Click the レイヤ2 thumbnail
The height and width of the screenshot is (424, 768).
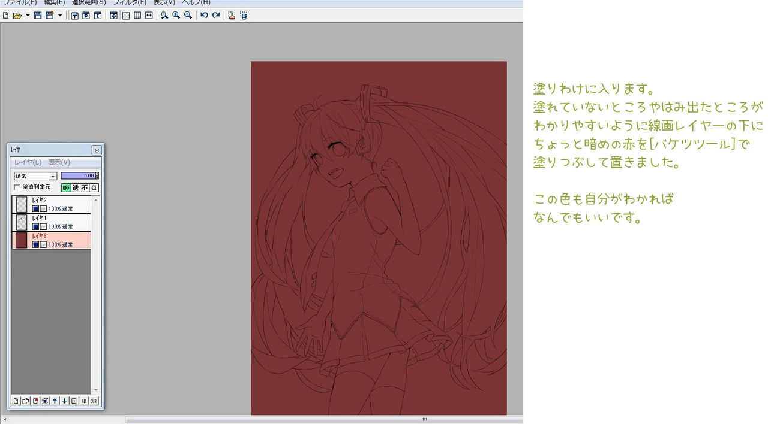pos(22,204)
